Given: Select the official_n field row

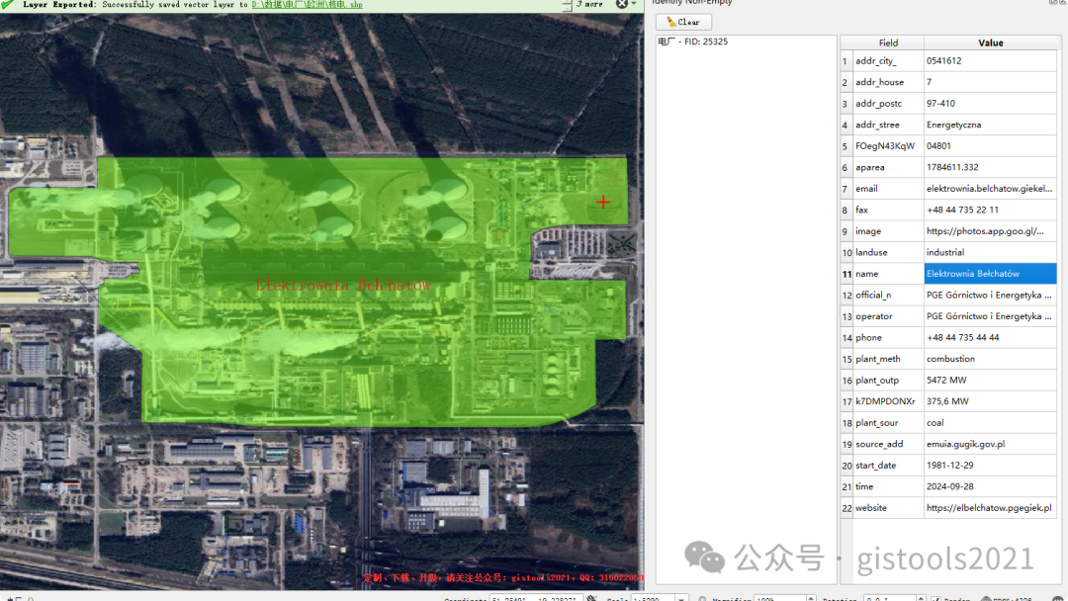Looking at the screenshot, I should 888,295.
